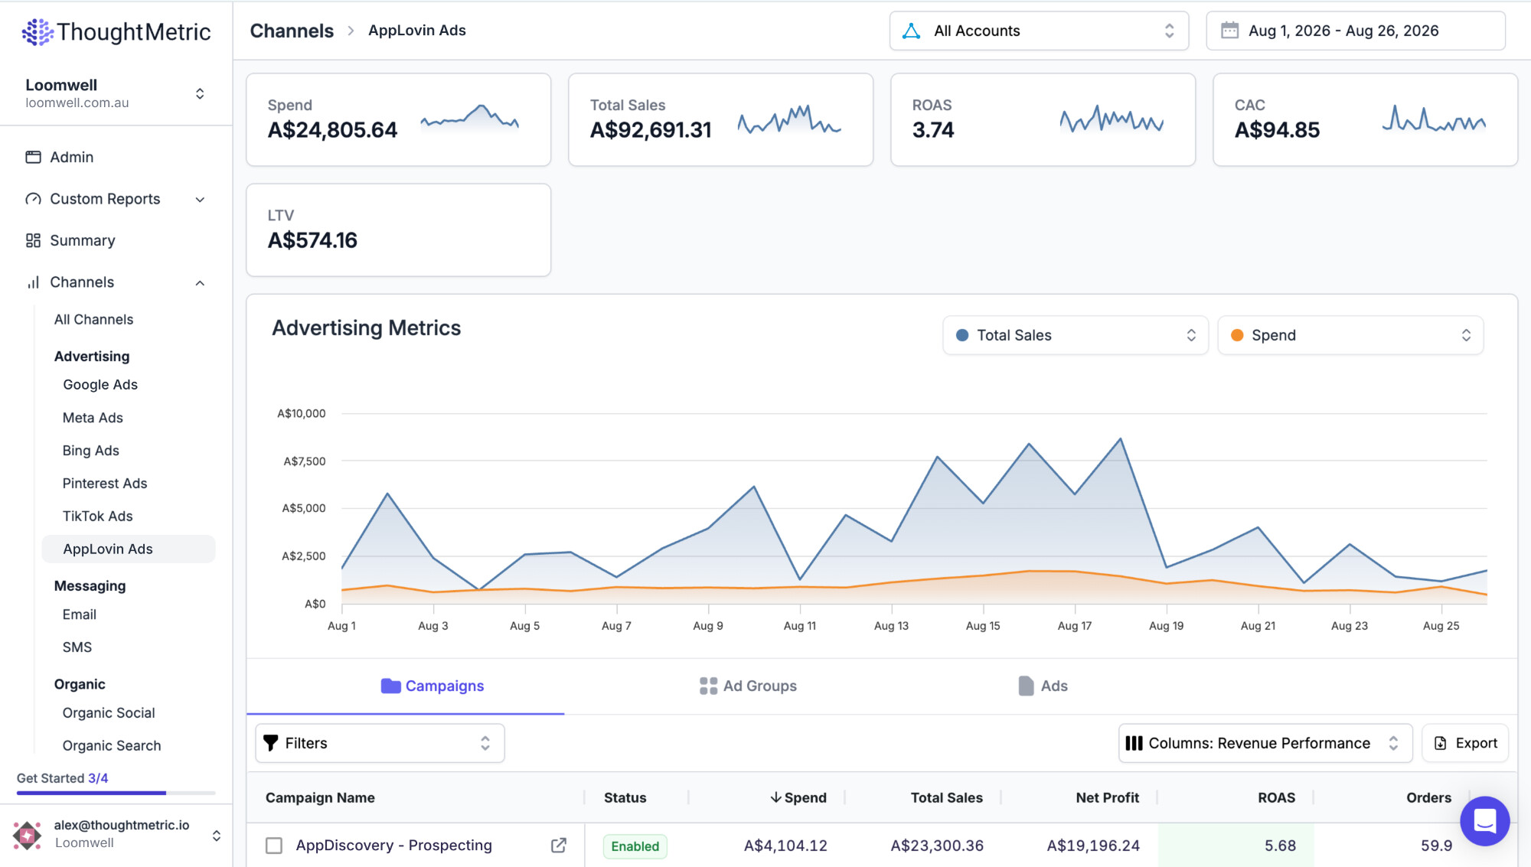This screenshot has width=1531, height=867.
Task: Check the AppDiscovery - Prospecting checkbox
Action: coord(274,846)
